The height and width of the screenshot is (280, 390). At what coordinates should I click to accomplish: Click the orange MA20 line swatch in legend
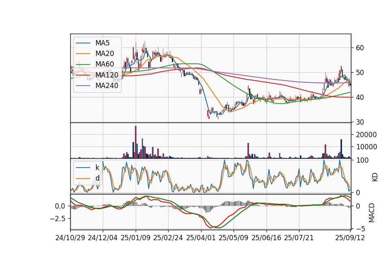point(83,54)
